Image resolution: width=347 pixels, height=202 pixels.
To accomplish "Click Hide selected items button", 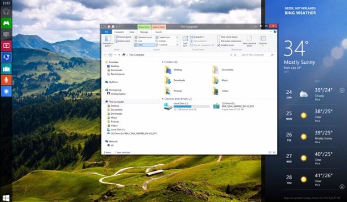I will point(249,41).
